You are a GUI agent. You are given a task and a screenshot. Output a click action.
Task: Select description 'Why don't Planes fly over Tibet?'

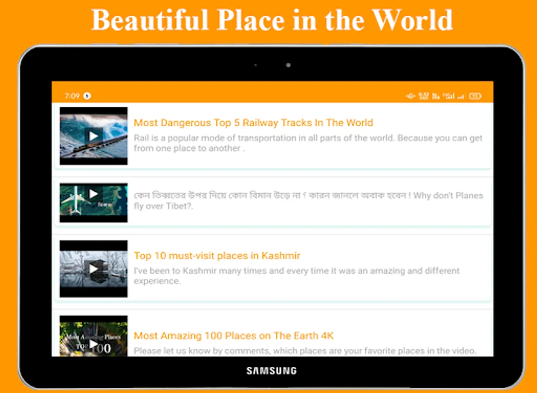pyautogui.click(x=308, y=200)
